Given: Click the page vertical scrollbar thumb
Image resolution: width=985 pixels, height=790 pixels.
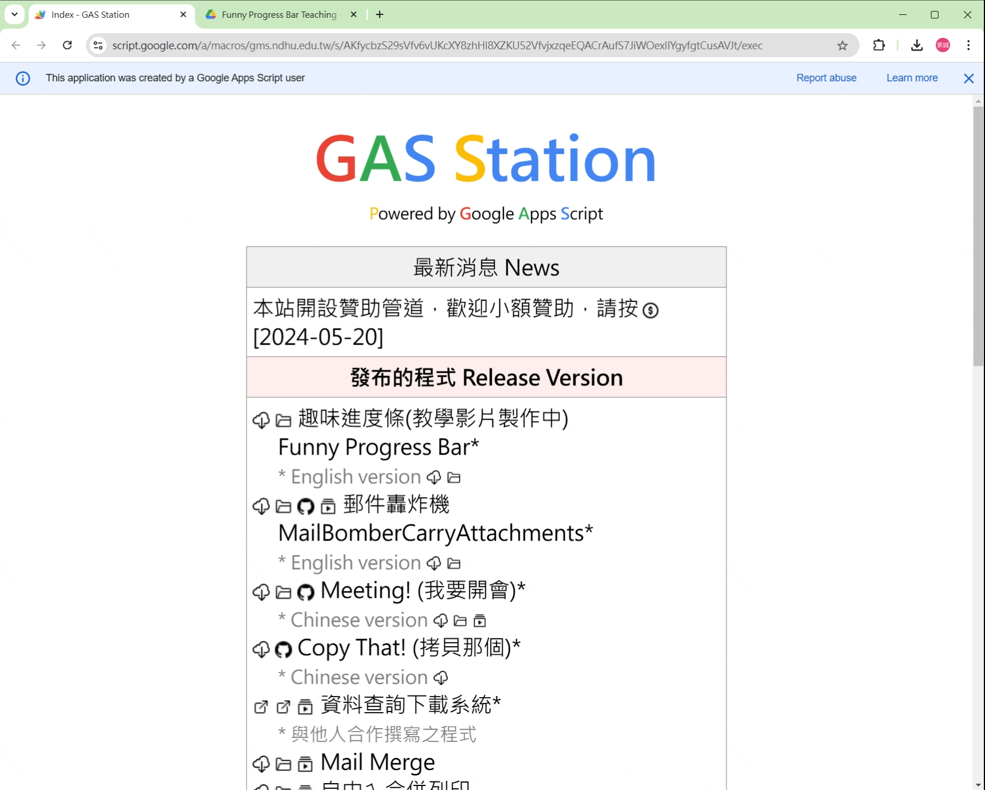Looking at the screenshot, I should click(979, 236).
